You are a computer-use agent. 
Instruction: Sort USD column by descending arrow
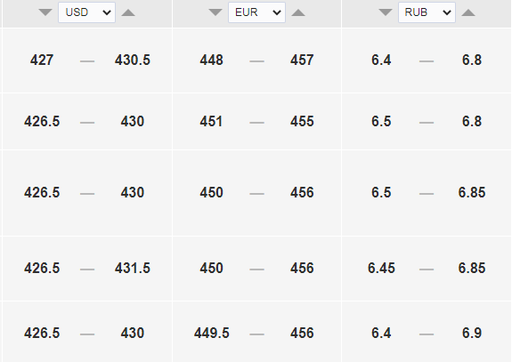[45, 12]
